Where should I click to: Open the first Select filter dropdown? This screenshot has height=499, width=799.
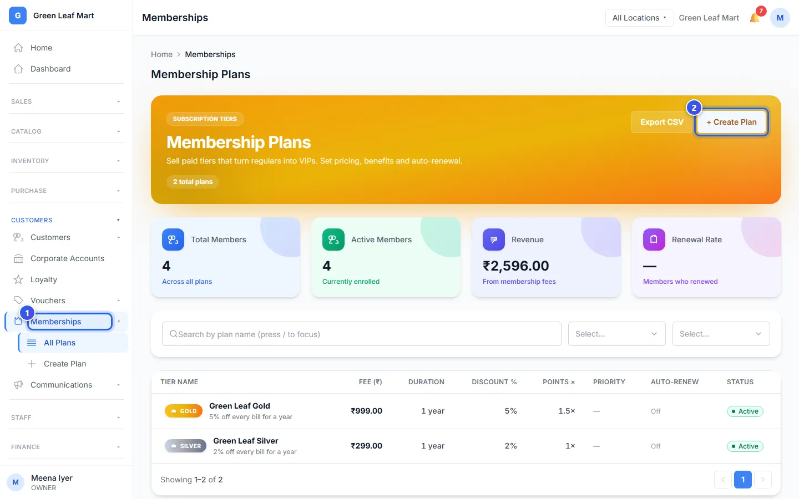(x=616, y=334)
